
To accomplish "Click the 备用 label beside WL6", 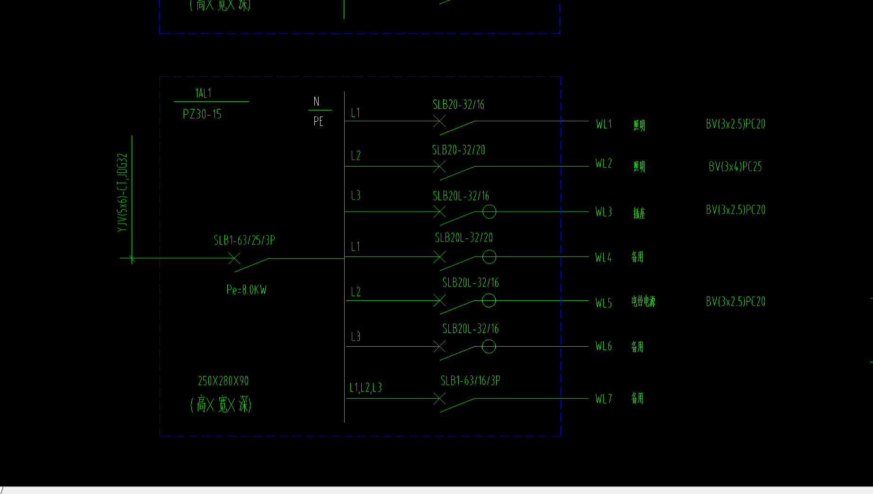I will pos(637,347).
